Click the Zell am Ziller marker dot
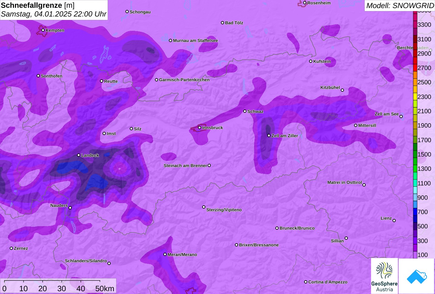Viewport: 435px width, 294px height. [269, 136]
